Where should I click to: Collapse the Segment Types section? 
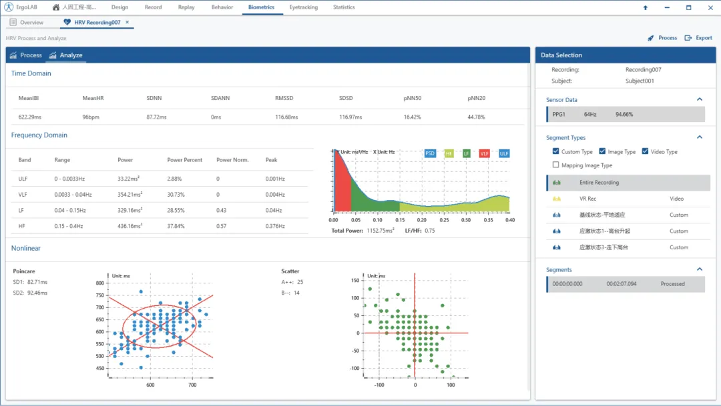[700, 137]
